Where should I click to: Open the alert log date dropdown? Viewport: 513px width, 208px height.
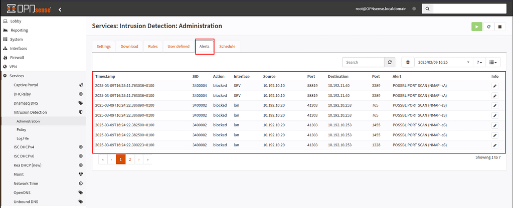[443, 62]
